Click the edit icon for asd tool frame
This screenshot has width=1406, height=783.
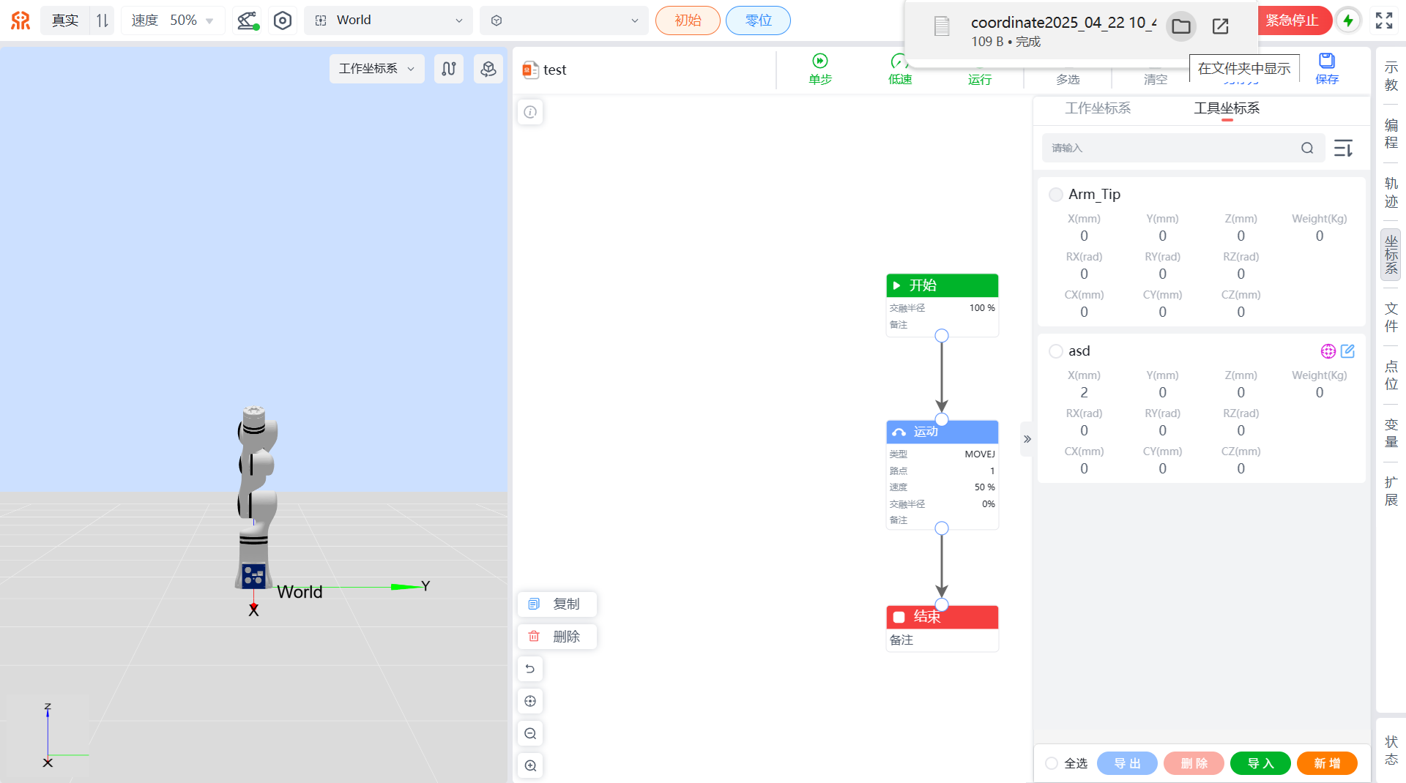tap(1347, 351)
